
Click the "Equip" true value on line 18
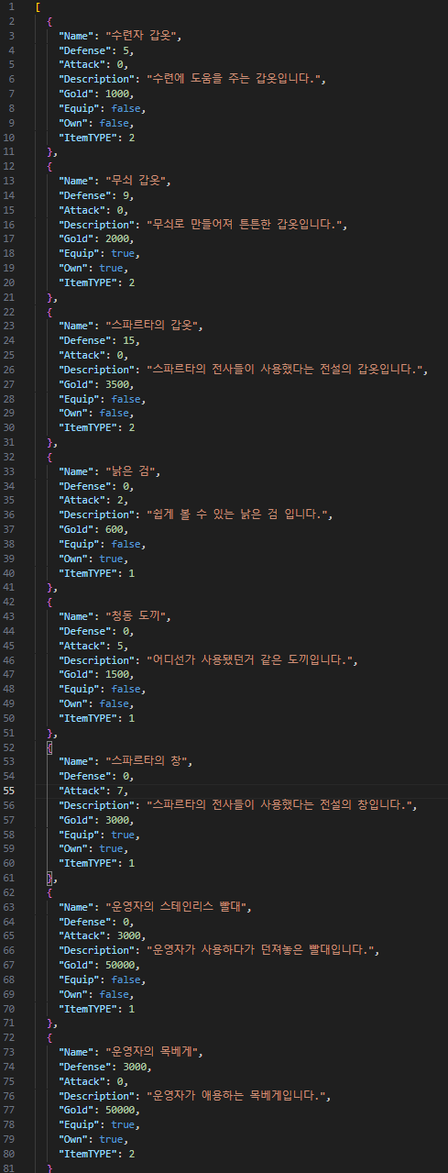point(124,254)
